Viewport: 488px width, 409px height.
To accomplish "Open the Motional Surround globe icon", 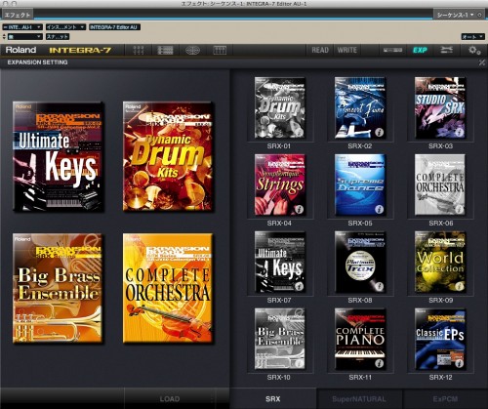I will pyautogui.click(x=192, y=50).
